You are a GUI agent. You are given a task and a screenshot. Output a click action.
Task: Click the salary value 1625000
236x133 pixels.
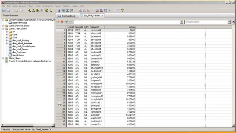[130, 99]
